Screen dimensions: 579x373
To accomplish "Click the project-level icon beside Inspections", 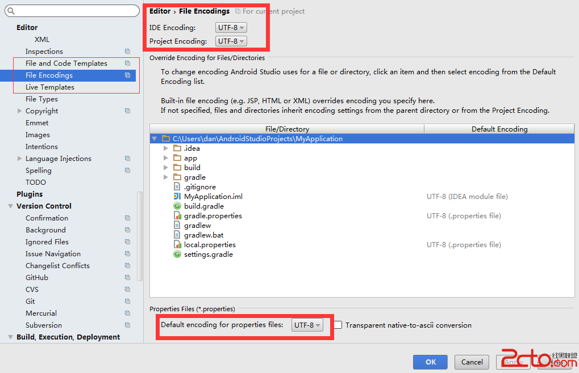I will pyautogui.click(x=127, y=51).
